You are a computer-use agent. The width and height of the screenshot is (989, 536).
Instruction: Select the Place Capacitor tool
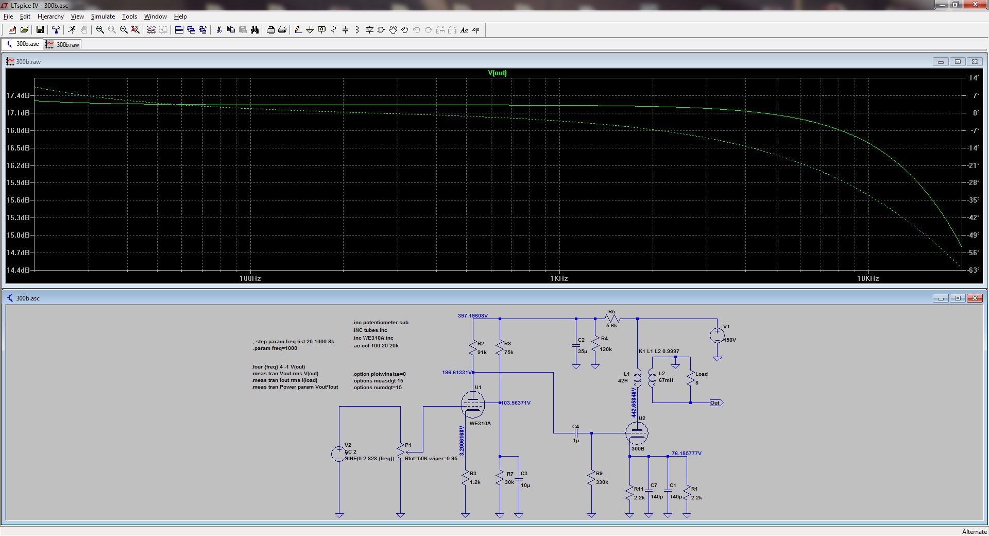(345, 30)
